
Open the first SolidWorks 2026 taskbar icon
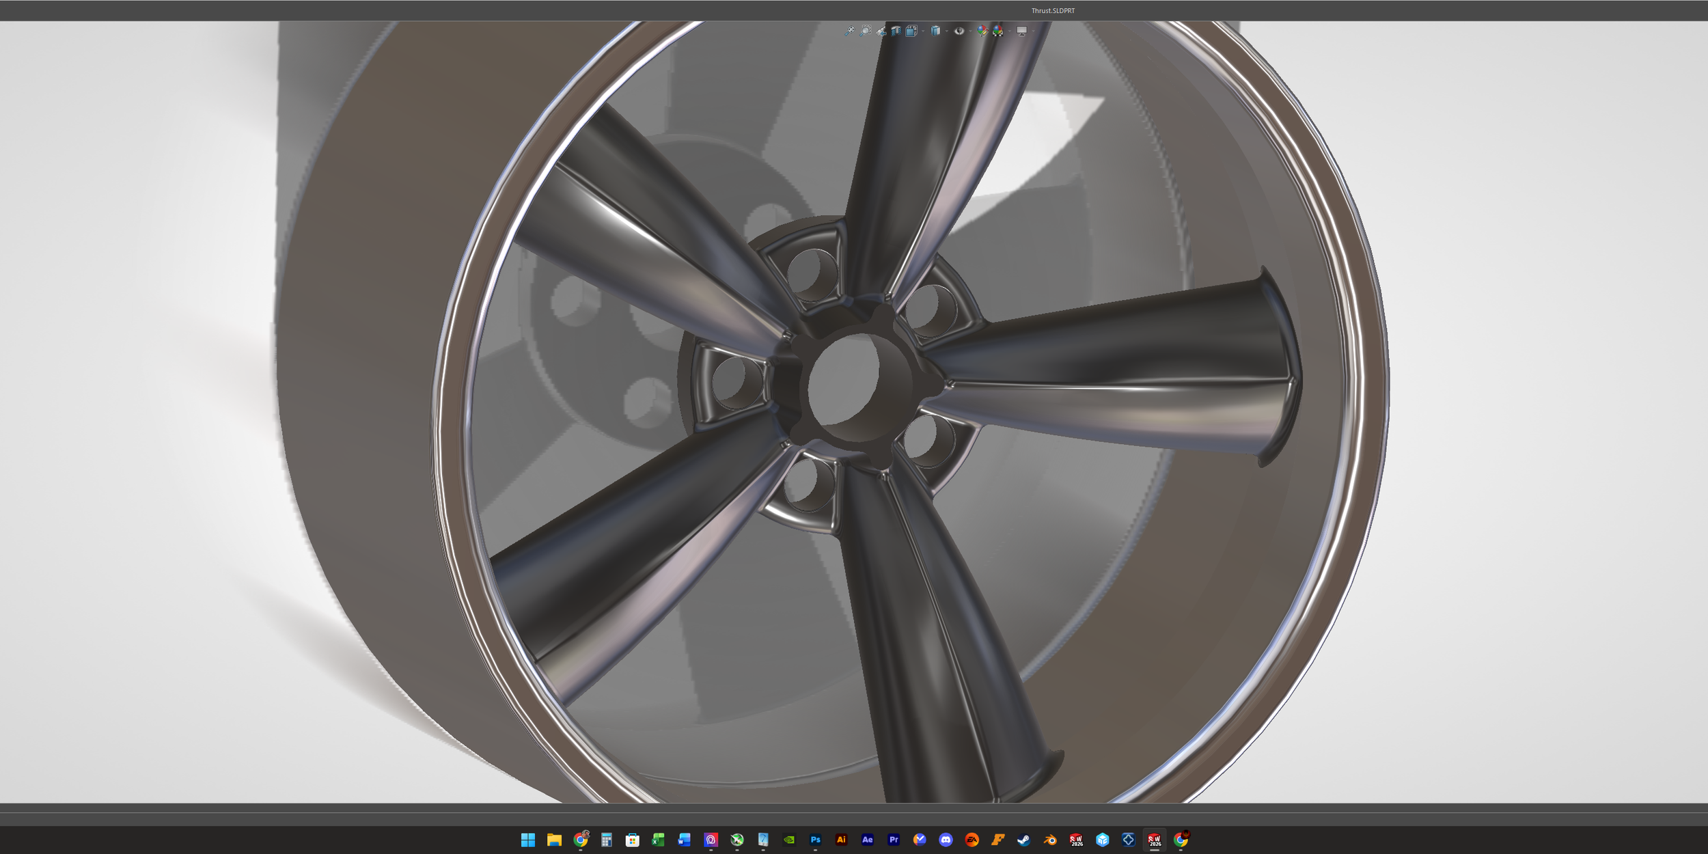(1076, 840)
